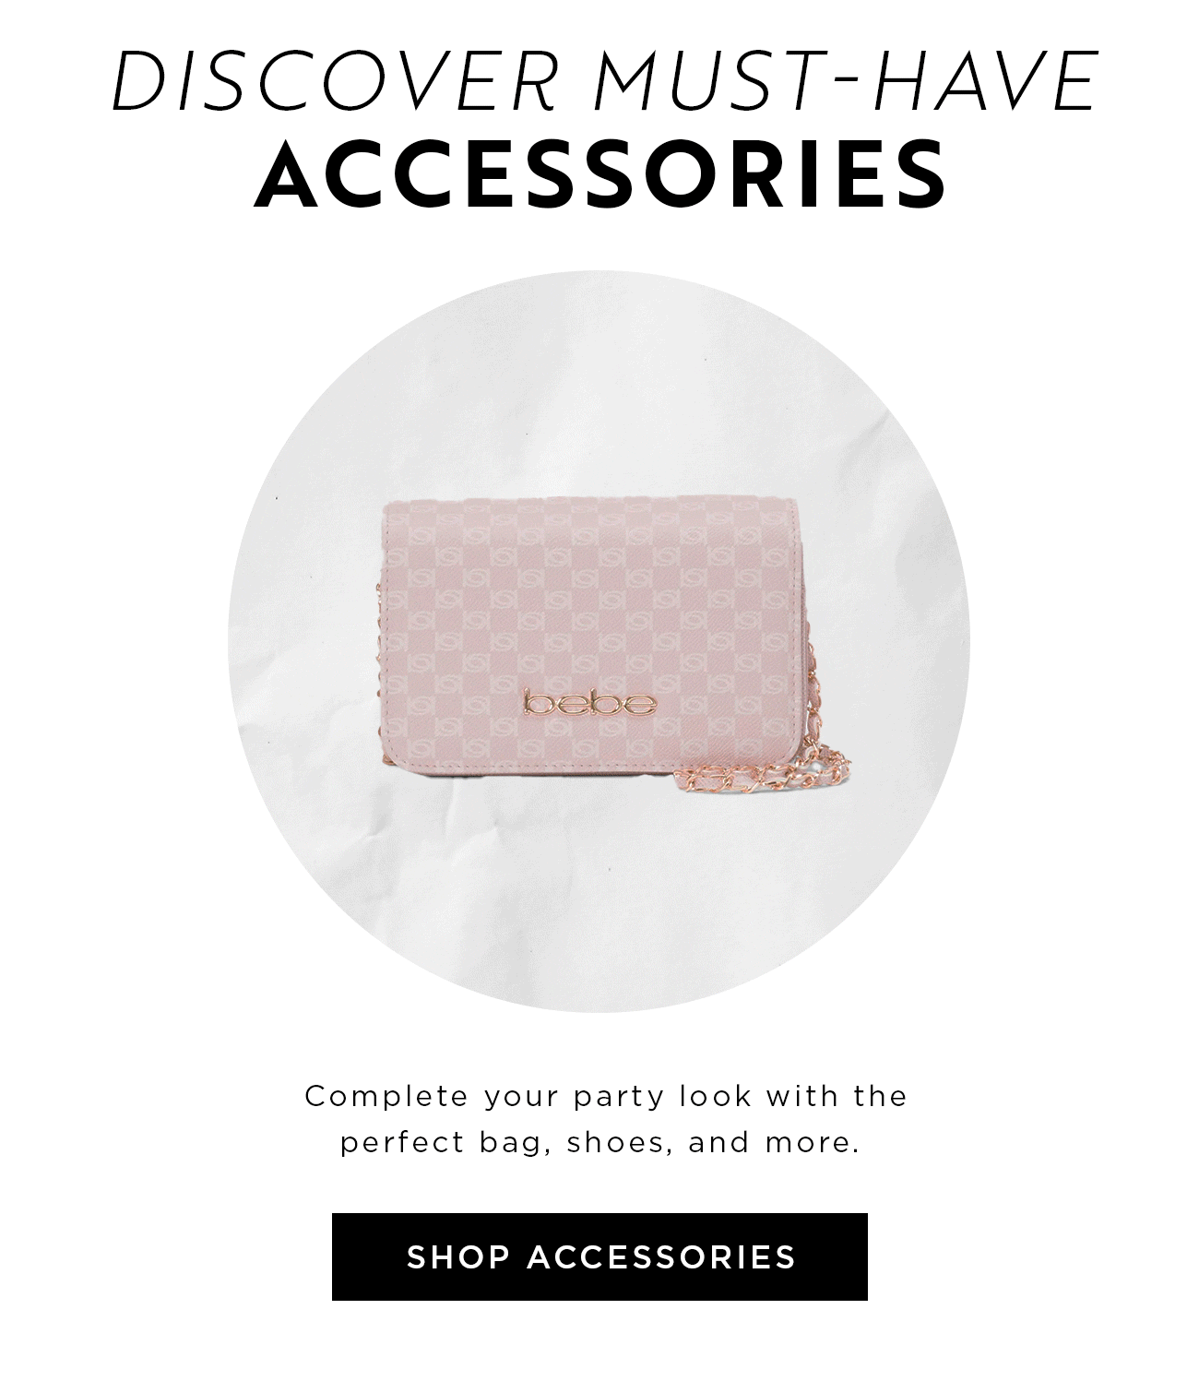Click the 'Complete your party look' line
This screenshot has height=1381, width=1199.
607,1097
